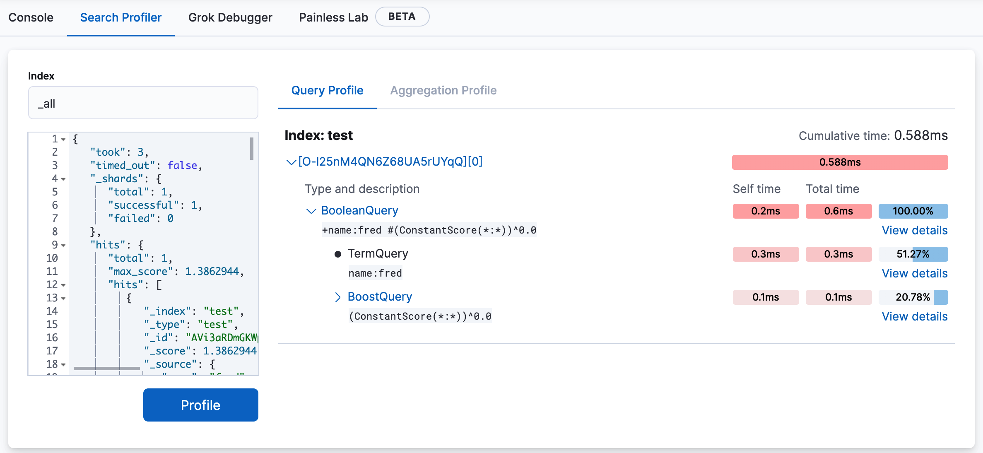The image size is (983, 453).
Task: Expand the BoostQuery node
Action: [337, 297]
